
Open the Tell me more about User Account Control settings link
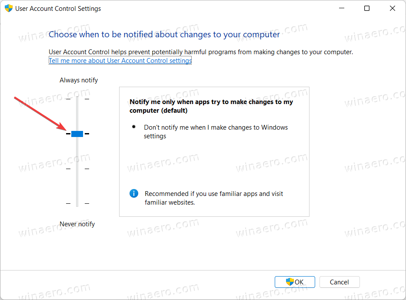[x=120, y=60]
